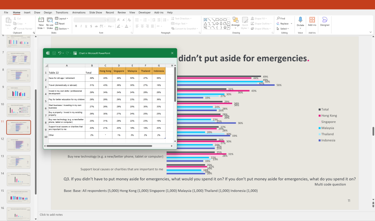The width and height of the screenshot is (375, 221).
Task: Close the chart data window
Action: pyautogui.click(x=172, y=53)
